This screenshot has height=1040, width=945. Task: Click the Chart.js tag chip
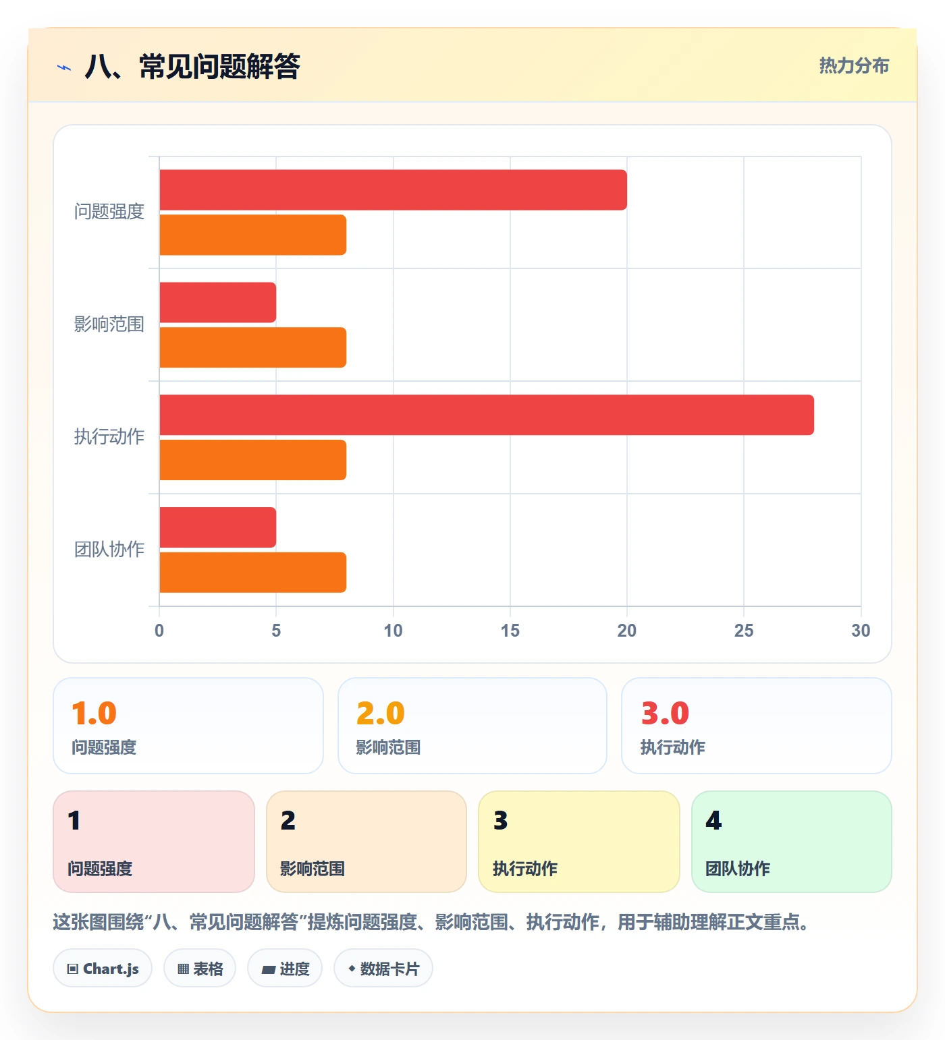pyautogui.click(x=103, y=969)
